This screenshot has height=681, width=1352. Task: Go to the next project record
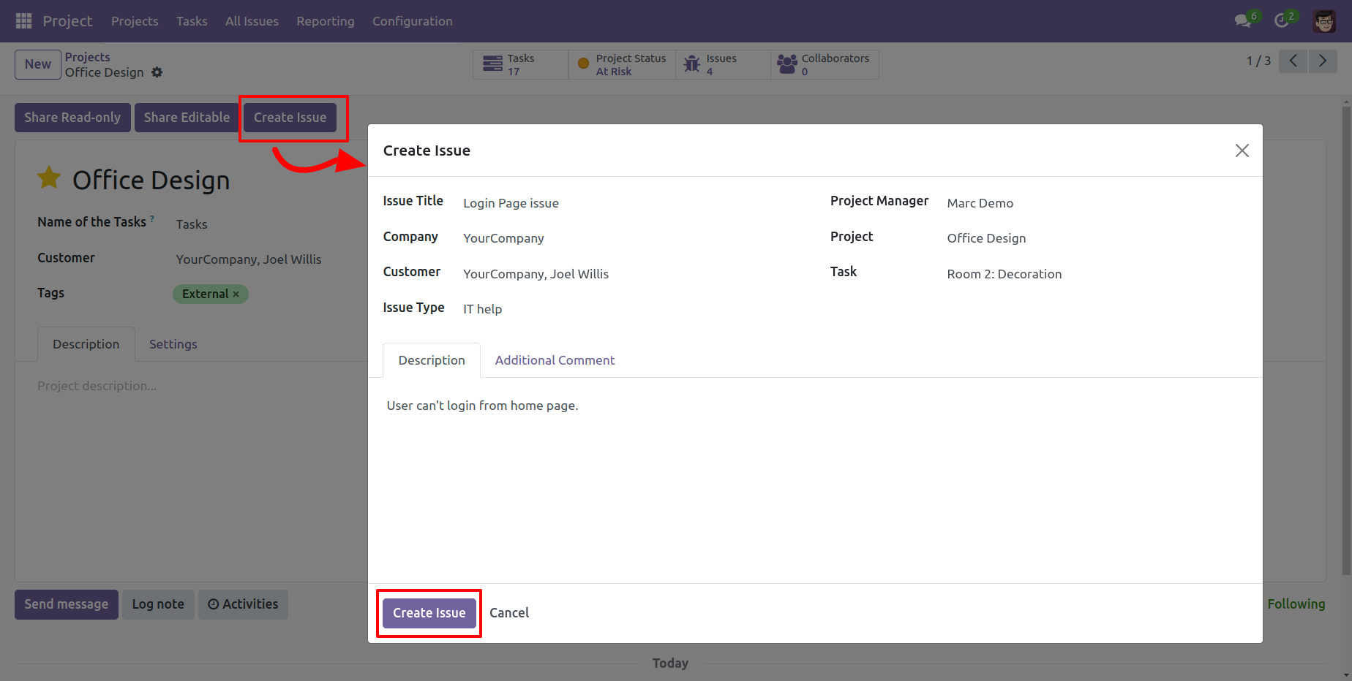[x=1323, y=61]
